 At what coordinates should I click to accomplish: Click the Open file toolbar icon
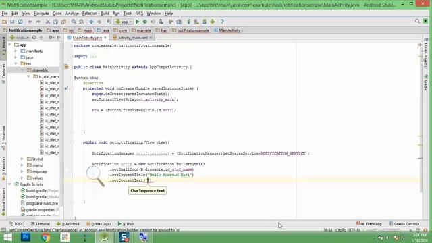tap(5, 22)
